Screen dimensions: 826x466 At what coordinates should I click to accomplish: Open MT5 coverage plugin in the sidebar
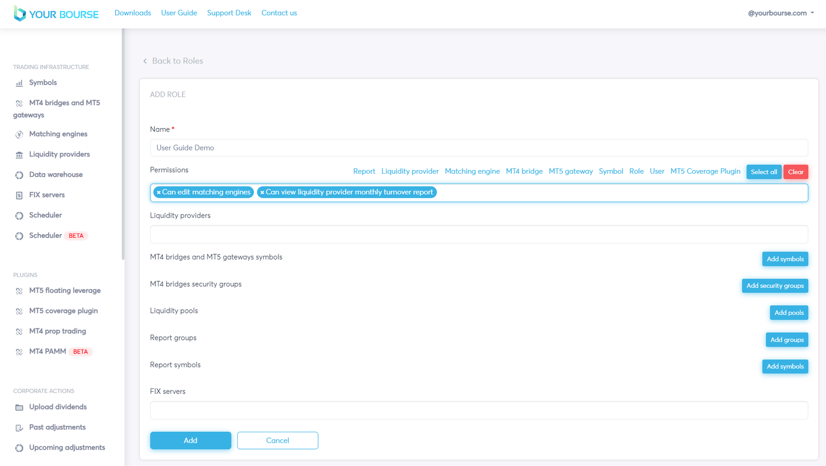[x=63, y=311]
